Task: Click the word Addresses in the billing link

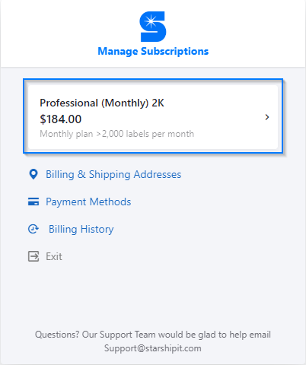Action: [x=158, y=174]
